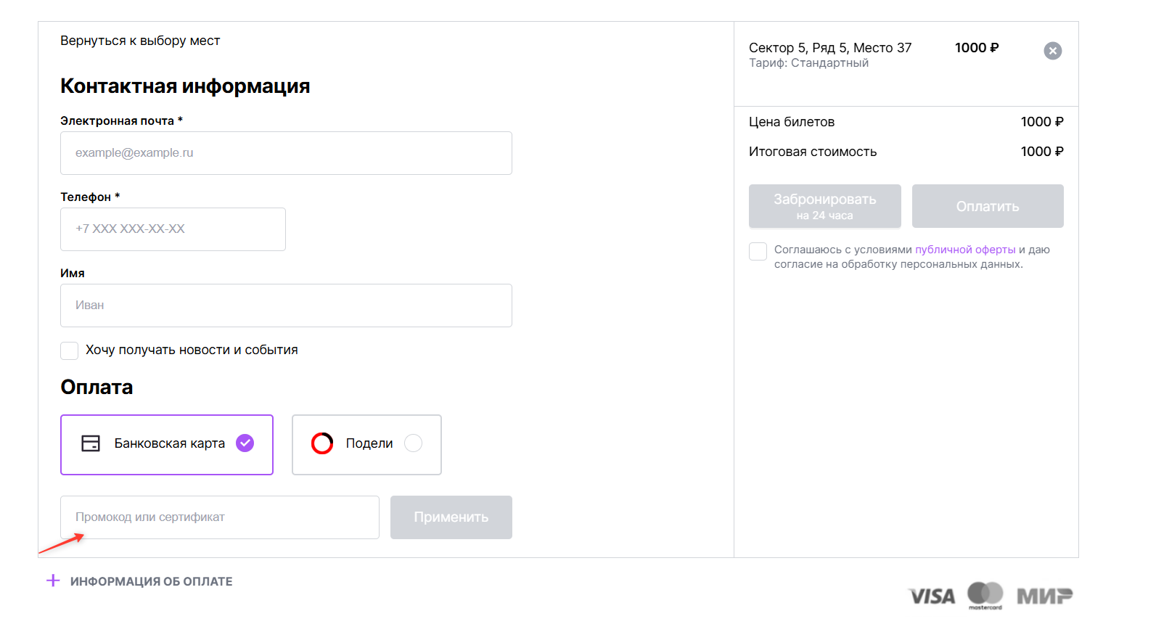Viewport: 1156px width, 619px height.
Task: Click the Mastercard logo
Action: click(x=985, y=595)
